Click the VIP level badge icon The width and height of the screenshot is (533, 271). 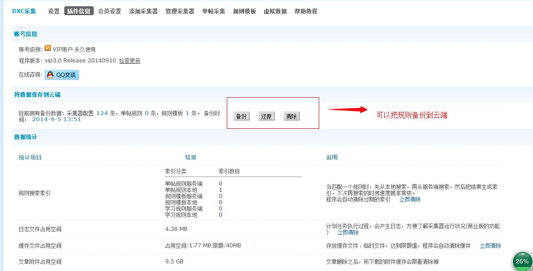(48, 48)
